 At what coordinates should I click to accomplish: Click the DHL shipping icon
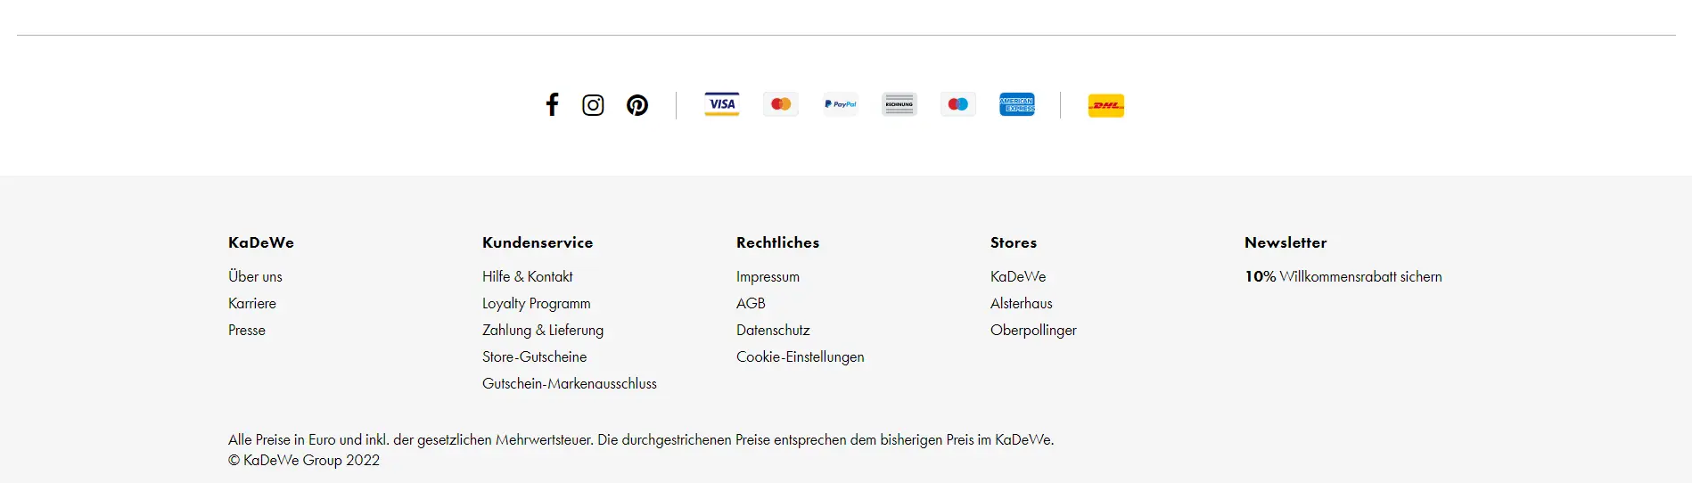[x=1105, y=105]
